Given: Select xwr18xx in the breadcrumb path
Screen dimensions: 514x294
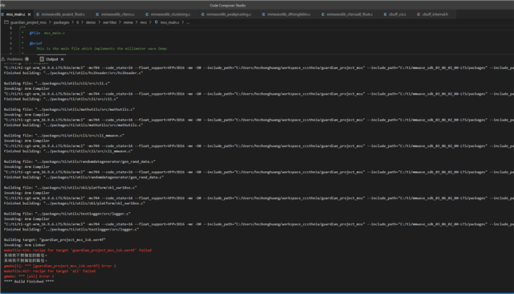Looking at the screenshot, I should pyautogui.click(x=109, y=22).
